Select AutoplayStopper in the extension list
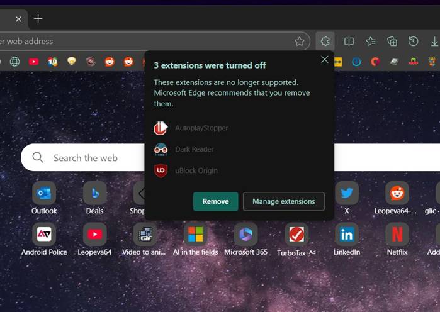This screenshot has width=440, height=312. pyautogui.click(x=201, y=128)
